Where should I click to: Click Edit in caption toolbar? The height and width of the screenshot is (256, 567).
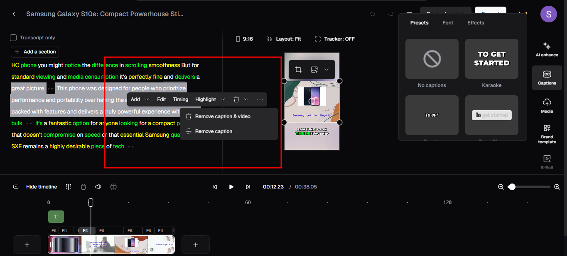[x=162, y=99]
